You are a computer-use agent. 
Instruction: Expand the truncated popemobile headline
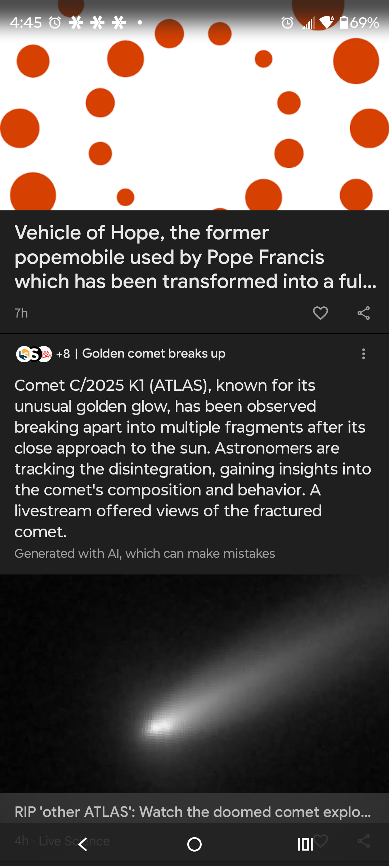(194, 257)
